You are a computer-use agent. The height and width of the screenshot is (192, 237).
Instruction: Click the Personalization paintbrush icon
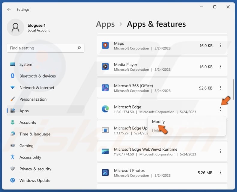point(13,99)
